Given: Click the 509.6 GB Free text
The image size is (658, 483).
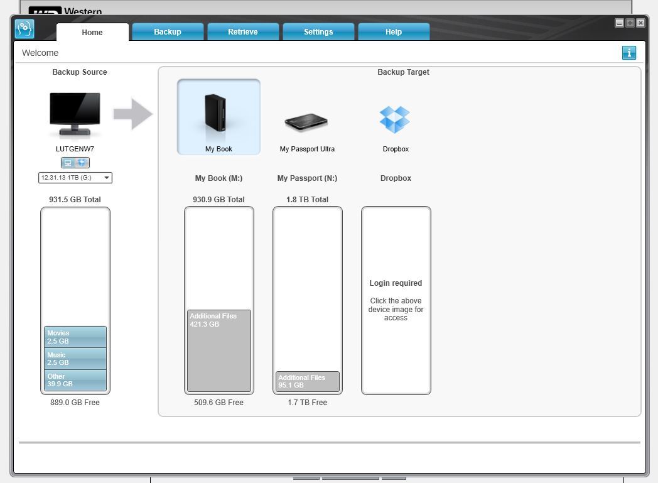Looking at the screenshot, I should click(x=218, y=403).
